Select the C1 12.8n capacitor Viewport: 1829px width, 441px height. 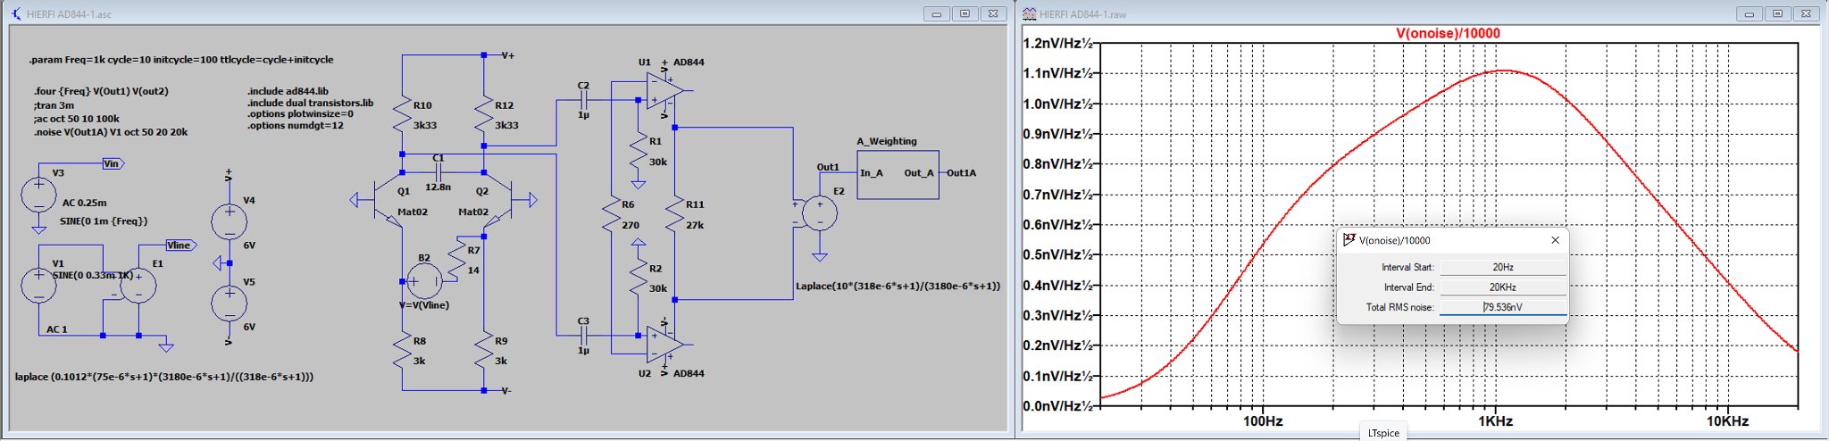[x=438, y=172]
